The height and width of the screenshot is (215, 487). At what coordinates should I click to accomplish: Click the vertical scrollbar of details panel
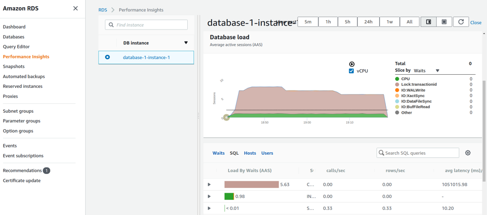click(x=483, y=131)
